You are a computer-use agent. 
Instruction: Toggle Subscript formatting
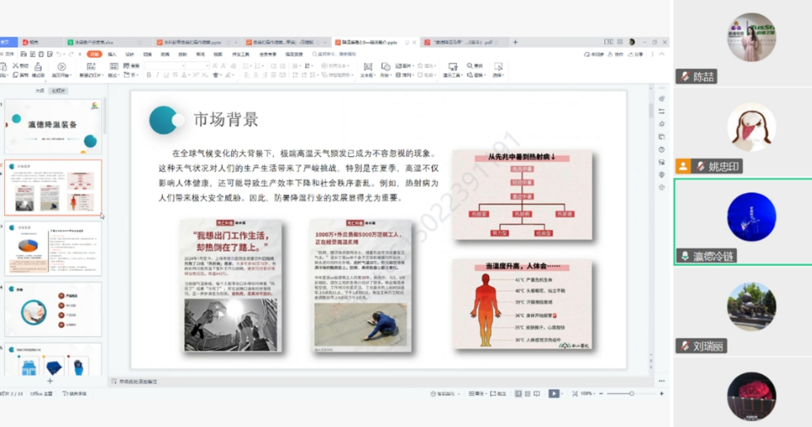204,75
